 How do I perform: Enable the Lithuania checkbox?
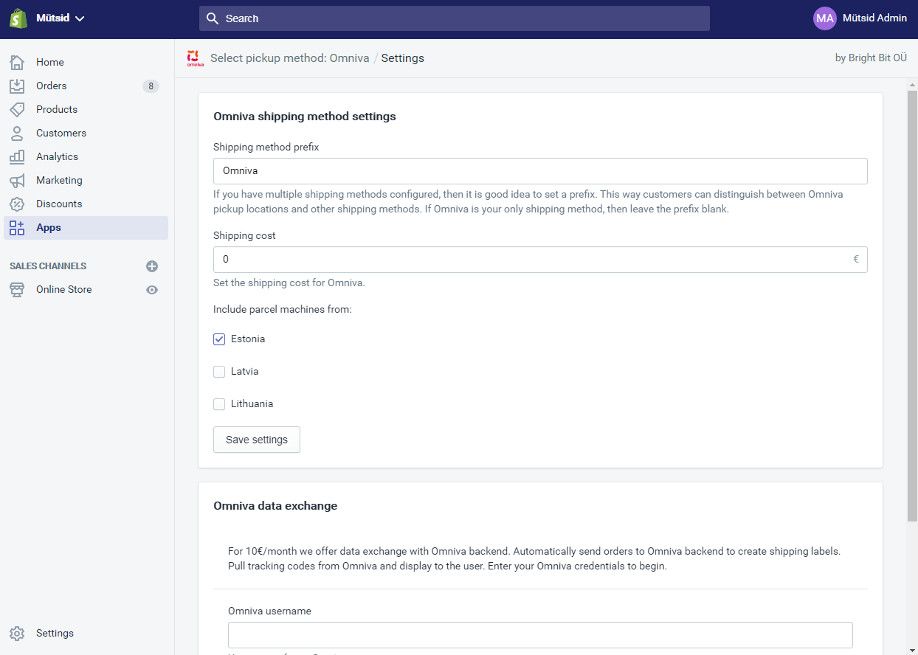(x=219, y=404)
